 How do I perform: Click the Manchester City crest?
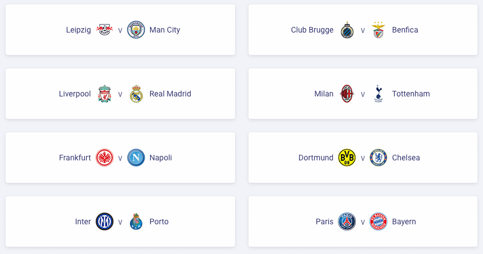[136, 30]
